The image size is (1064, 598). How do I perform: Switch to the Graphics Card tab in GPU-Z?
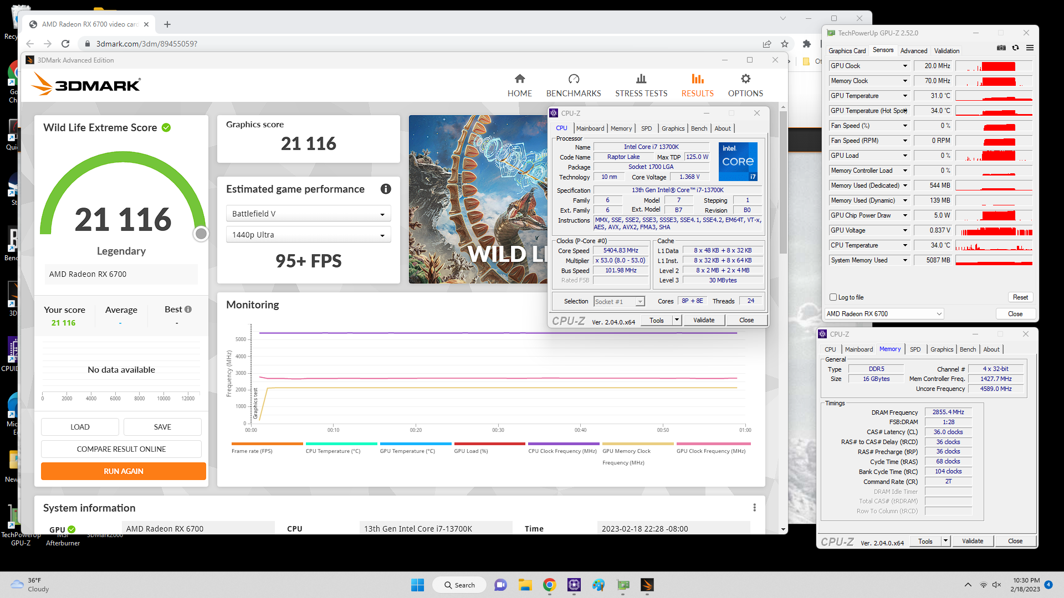[x=847, y=51]
